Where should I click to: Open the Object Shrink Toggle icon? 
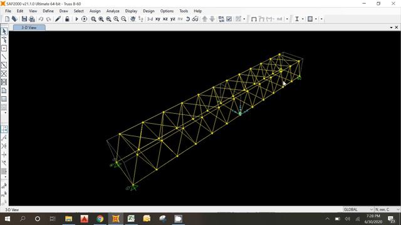coord(221,19)
